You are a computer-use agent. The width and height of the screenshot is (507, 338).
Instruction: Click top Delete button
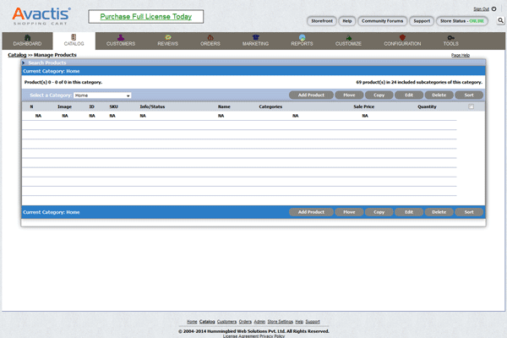pyautogui.click(x=439, y=95)
